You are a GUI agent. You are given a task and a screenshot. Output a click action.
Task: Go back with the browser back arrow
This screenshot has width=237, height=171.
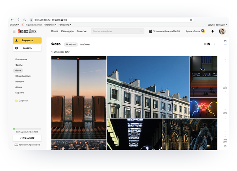tap(13, 20)
